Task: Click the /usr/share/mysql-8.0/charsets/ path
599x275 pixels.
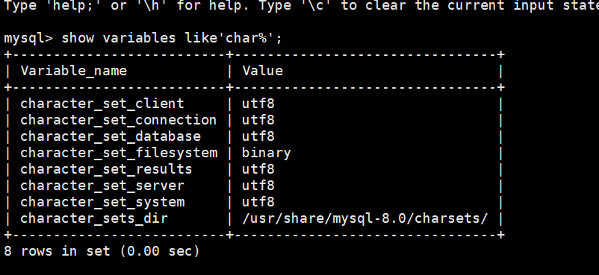Action: (x=364, y=218)
